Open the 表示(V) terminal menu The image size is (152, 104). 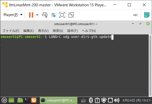coord(43,31)
